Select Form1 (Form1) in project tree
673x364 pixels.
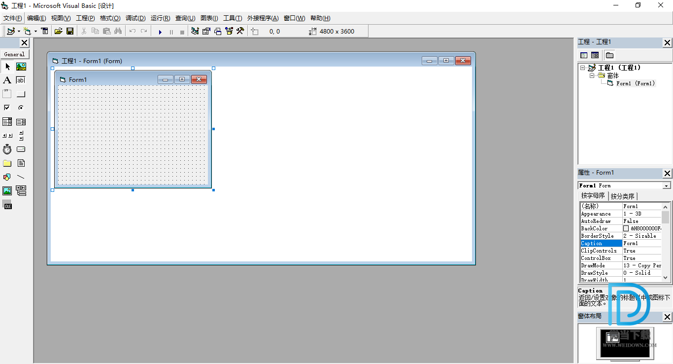(x=636, y=83)
